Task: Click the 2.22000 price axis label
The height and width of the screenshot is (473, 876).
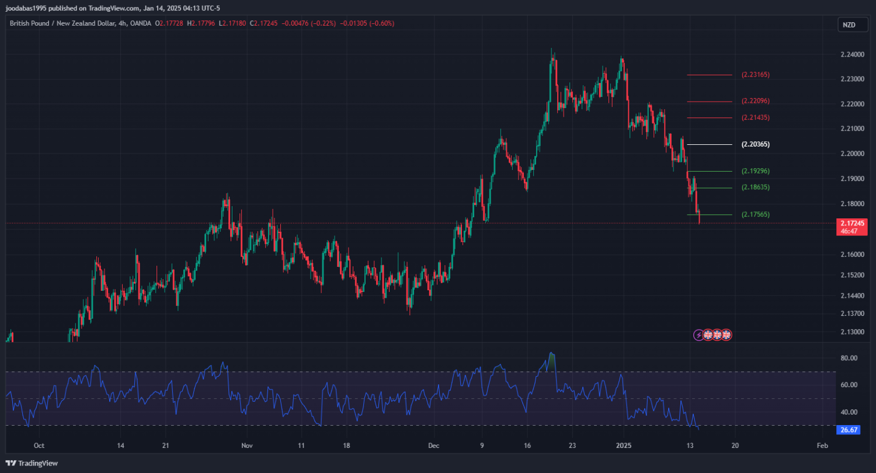Action: tap(852, 104)
